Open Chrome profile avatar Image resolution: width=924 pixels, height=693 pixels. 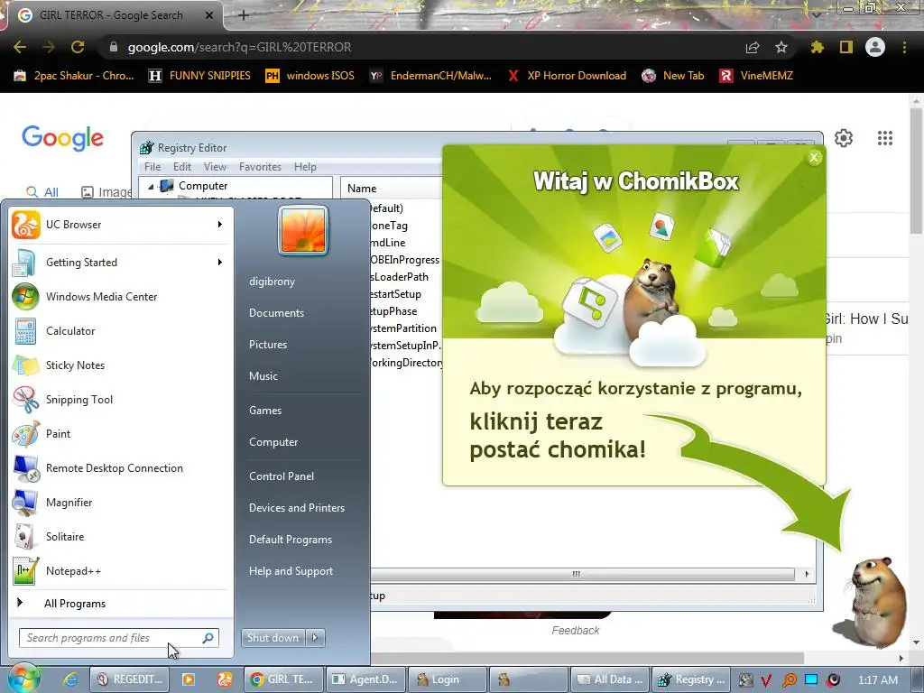pos(875,47)
